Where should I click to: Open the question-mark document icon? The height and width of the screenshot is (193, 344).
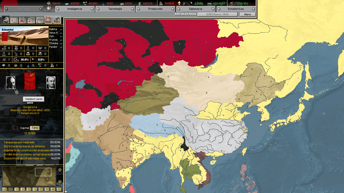(x=14, y=20)
